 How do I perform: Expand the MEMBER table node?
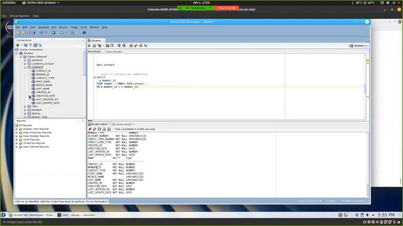pos(25,110)
